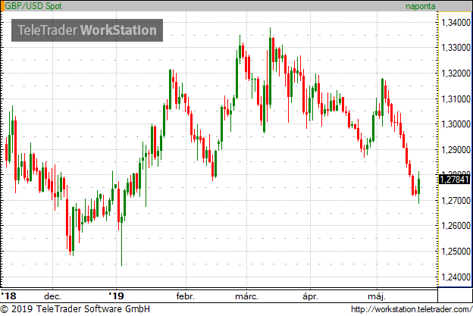
Task: Click the 1,24000 price axis label
Action: [456, 277]
